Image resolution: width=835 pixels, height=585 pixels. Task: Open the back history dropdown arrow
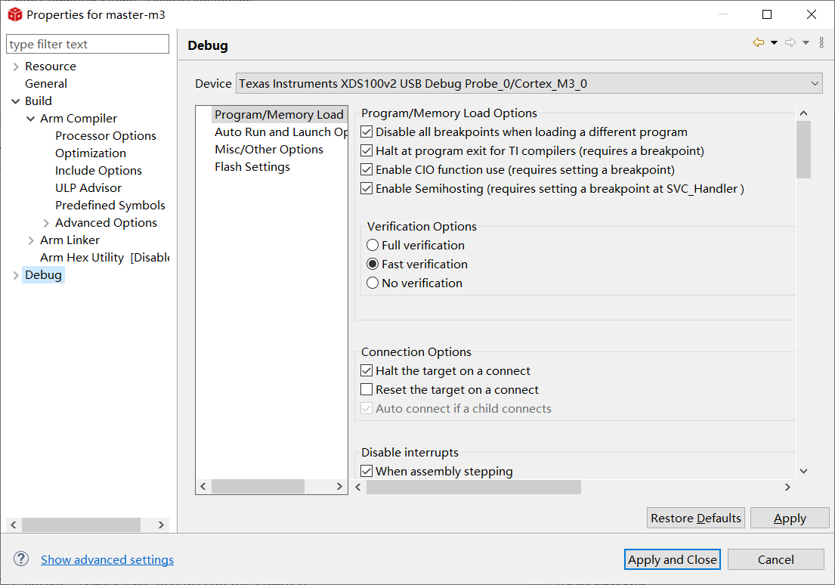pyautogui.click(x=774, y=43)
